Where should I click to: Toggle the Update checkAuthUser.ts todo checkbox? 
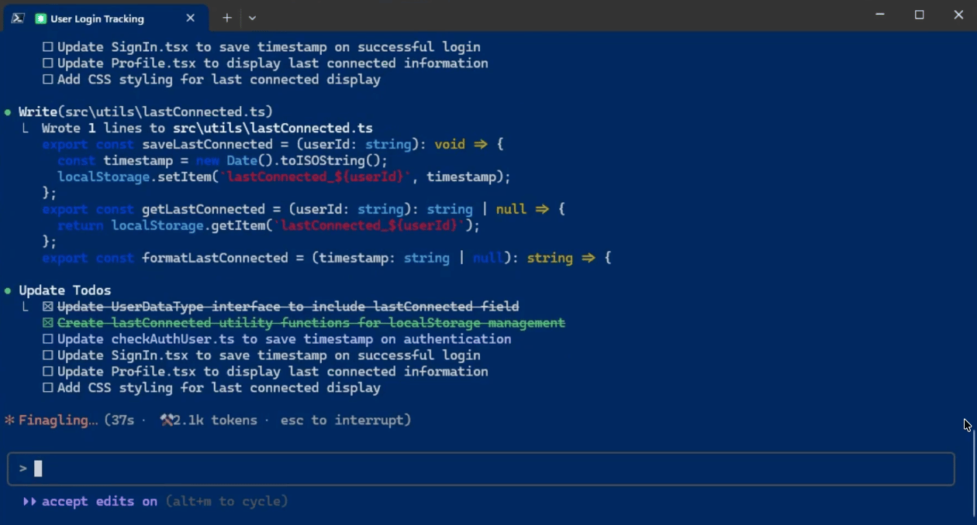point(48,339)
